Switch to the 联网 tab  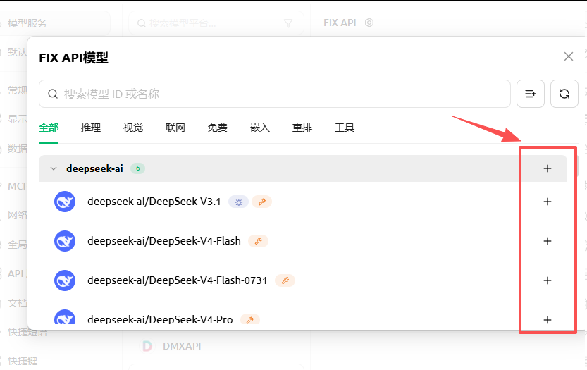pos(175,128)
